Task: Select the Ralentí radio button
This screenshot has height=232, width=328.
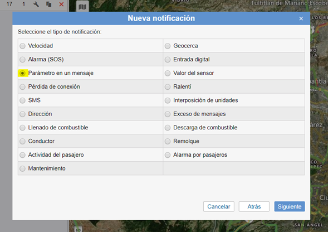Action: coord(168,87)
